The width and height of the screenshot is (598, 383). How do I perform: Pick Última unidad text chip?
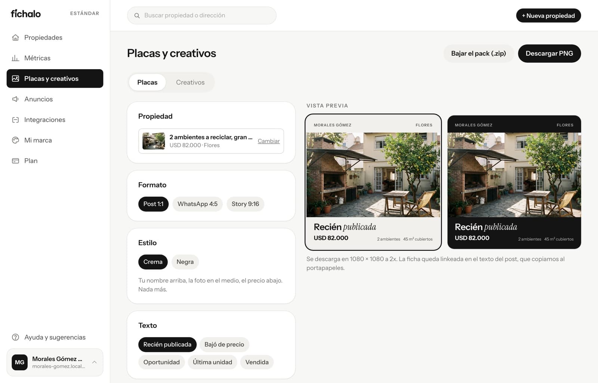[212, 362]
